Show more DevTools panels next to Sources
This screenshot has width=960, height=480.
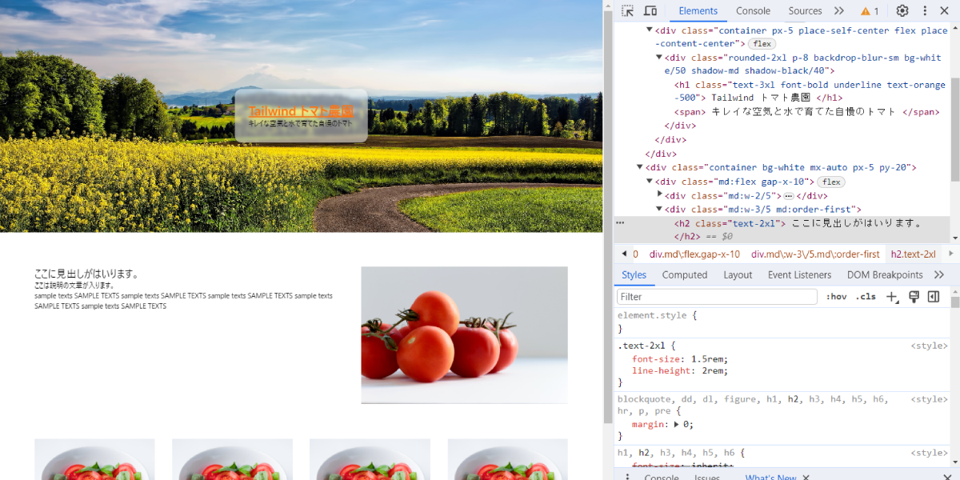click(x=839, y=11)
